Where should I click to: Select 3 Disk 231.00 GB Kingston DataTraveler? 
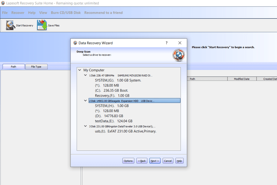[x=122, y=126]
